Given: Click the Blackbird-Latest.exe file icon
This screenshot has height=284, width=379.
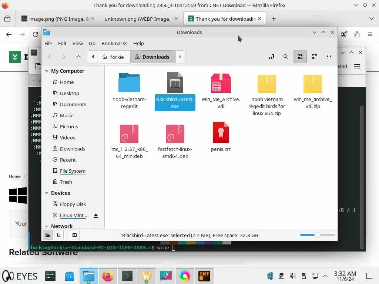Looking at the screenshot, I should 175,82.
